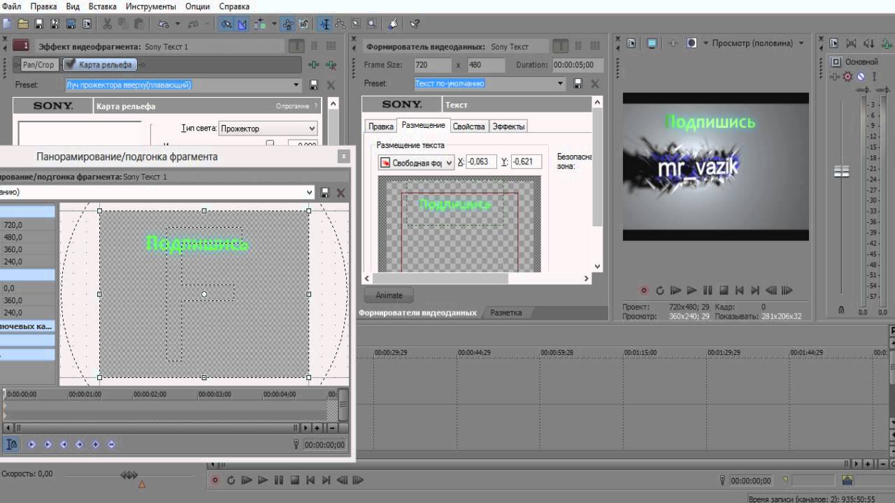Viewport: 895px width, 503px height.
Task: Toggle Ignore Event Grouping toolbar button
Action: point(304,24)
